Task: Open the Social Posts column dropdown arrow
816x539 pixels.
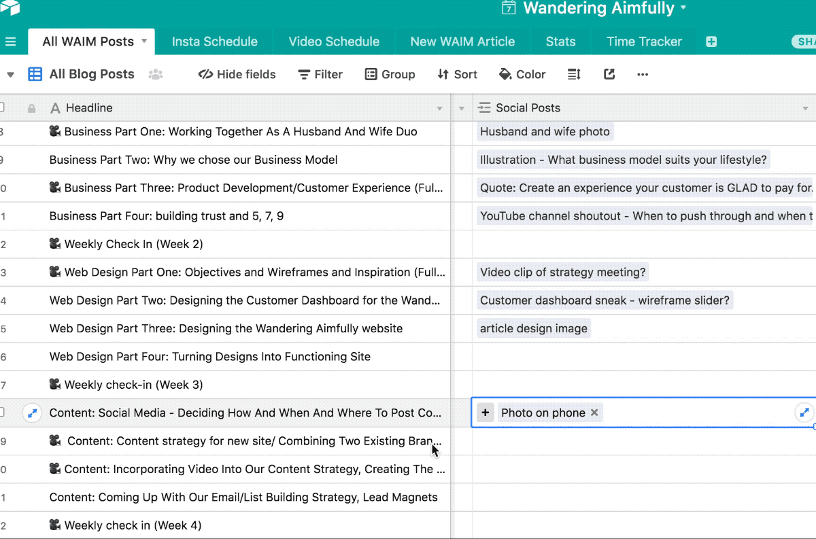Action: (806, 109)
